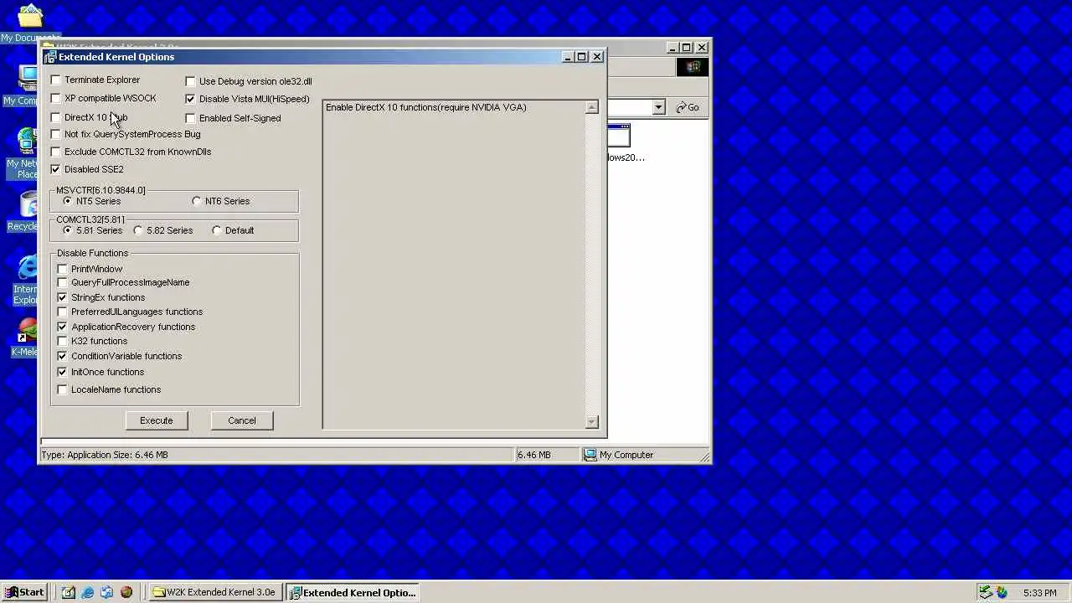Click the description pane scroll-down arrow
The image size is (1072, 603).
592,421
